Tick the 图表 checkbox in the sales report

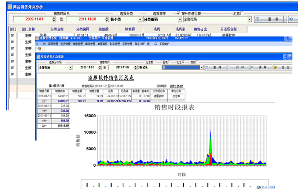[170, 62]
